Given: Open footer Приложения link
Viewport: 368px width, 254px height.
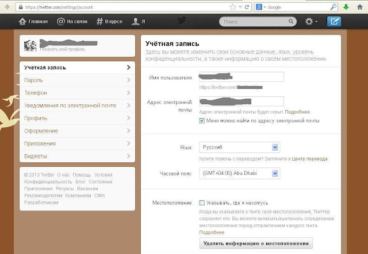Looking at the screenshot, I should point(39,189).
